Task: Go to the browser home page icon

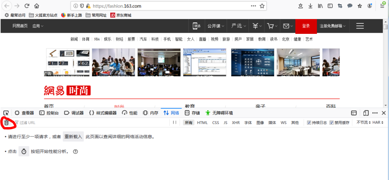Action: pos(37,6)
